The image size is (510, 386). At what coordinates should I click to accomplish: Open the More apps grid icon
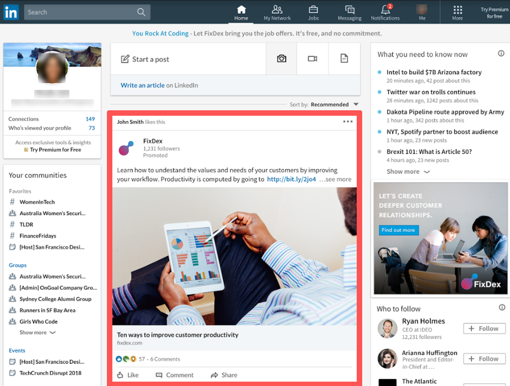point(458,10)
